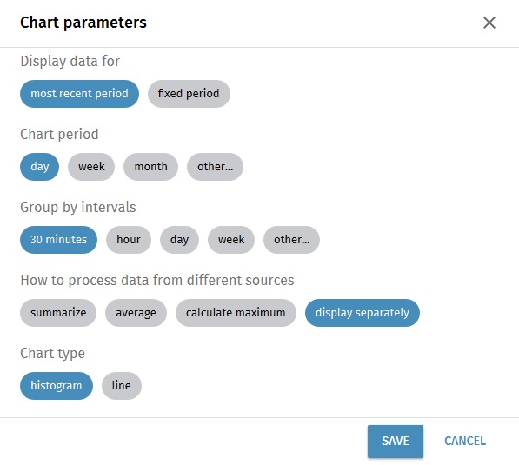Viewport: 519px width, 465px height.
Task: Choose fixed period for display data
Action: [189, 94]
